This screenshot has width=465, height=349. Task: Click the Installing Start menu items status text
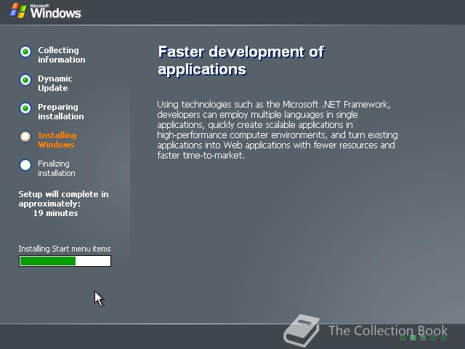point(65,249)
